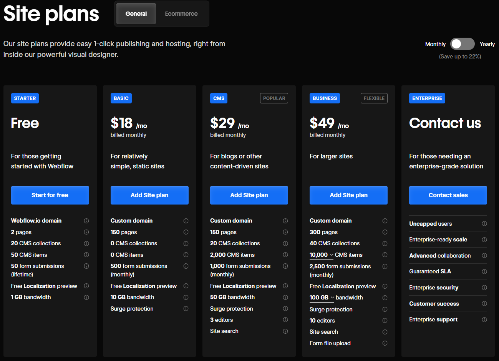
Task: Show info for 2,000 CMS items
Action: tap(285, 255)
